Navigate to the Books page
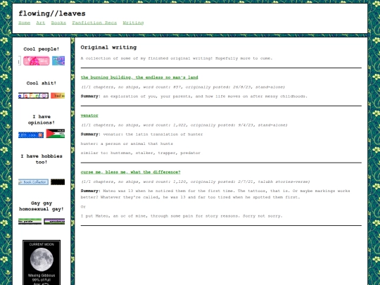The height and width of the screenshot is (285, 380). tap(58, 23)
